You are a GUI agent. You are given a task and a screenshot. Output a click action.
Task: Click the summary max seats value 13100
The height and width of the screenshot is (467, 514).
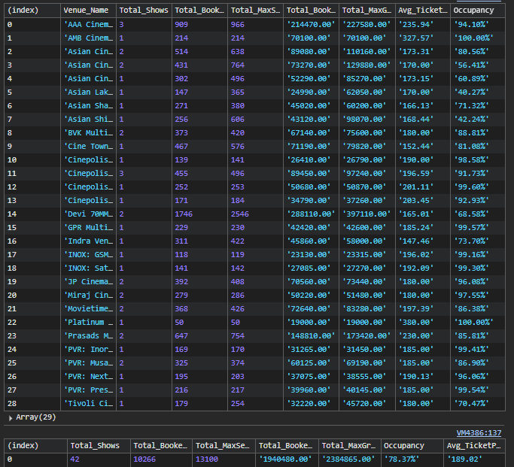pos(207,459)
